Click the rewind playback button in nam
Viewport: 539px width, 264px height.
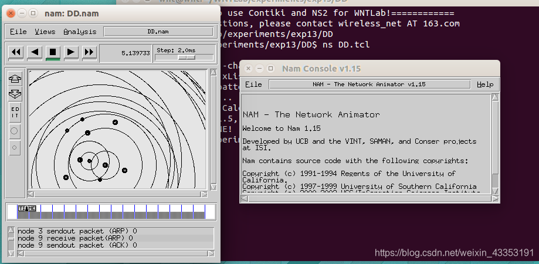point(16,52)
